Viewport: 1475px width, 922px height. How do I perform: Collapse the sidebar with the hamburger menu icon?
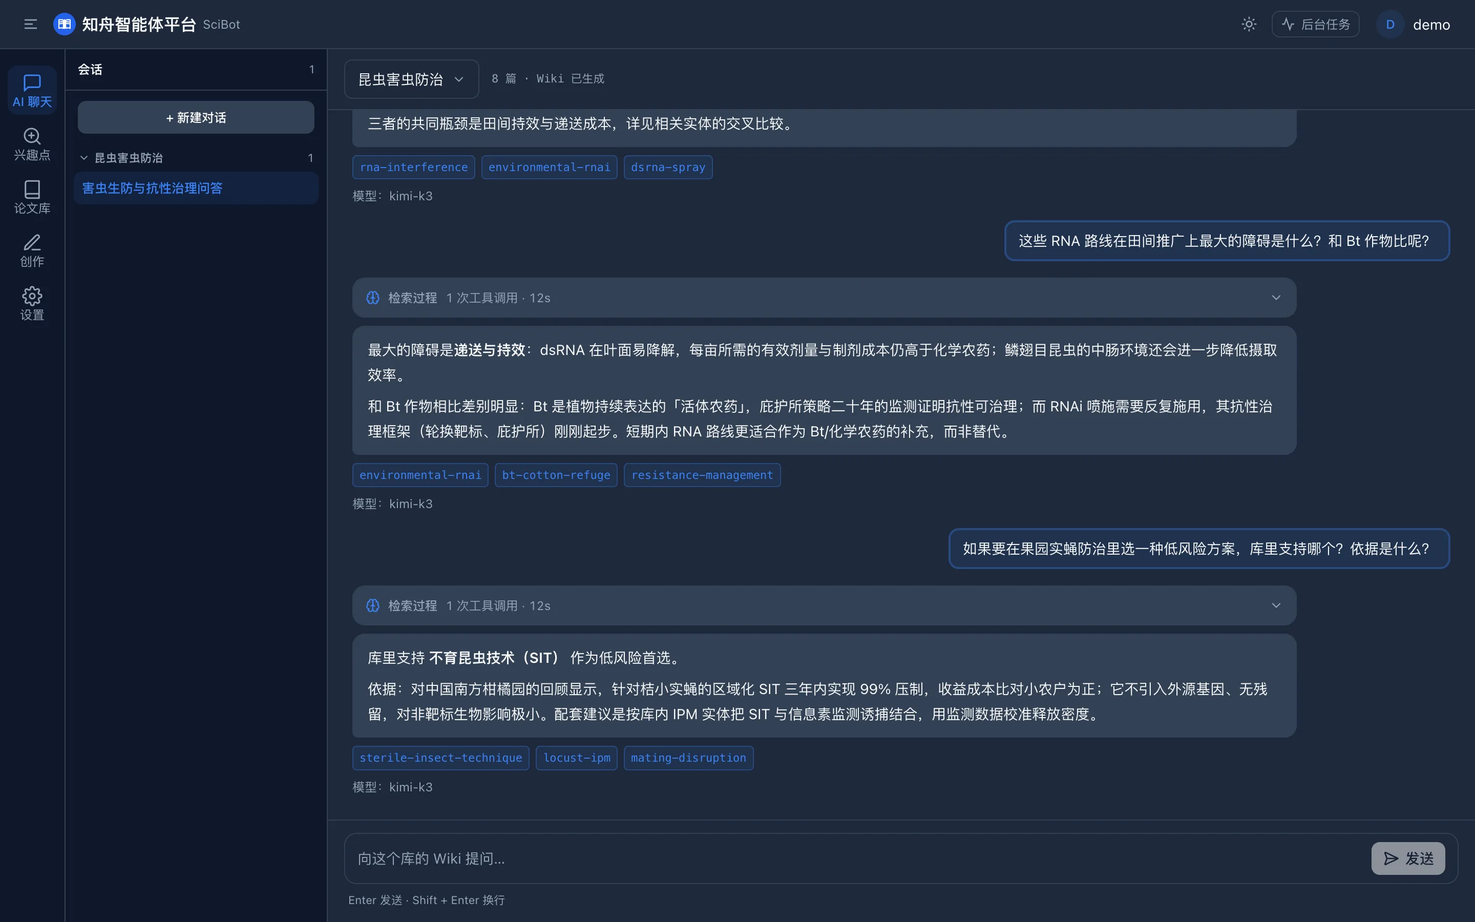tap(31, 25)
